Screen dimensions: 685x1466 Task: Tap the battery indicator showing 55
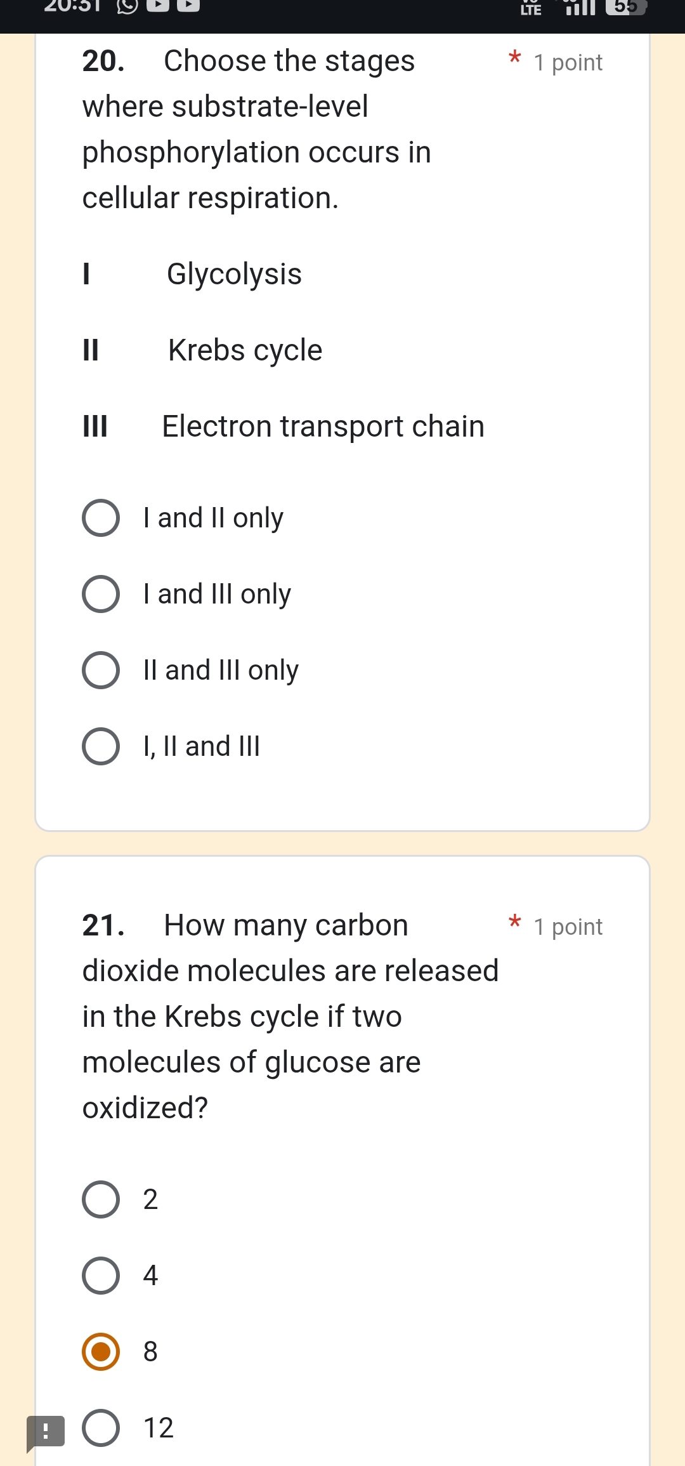(x=625, y=8)
